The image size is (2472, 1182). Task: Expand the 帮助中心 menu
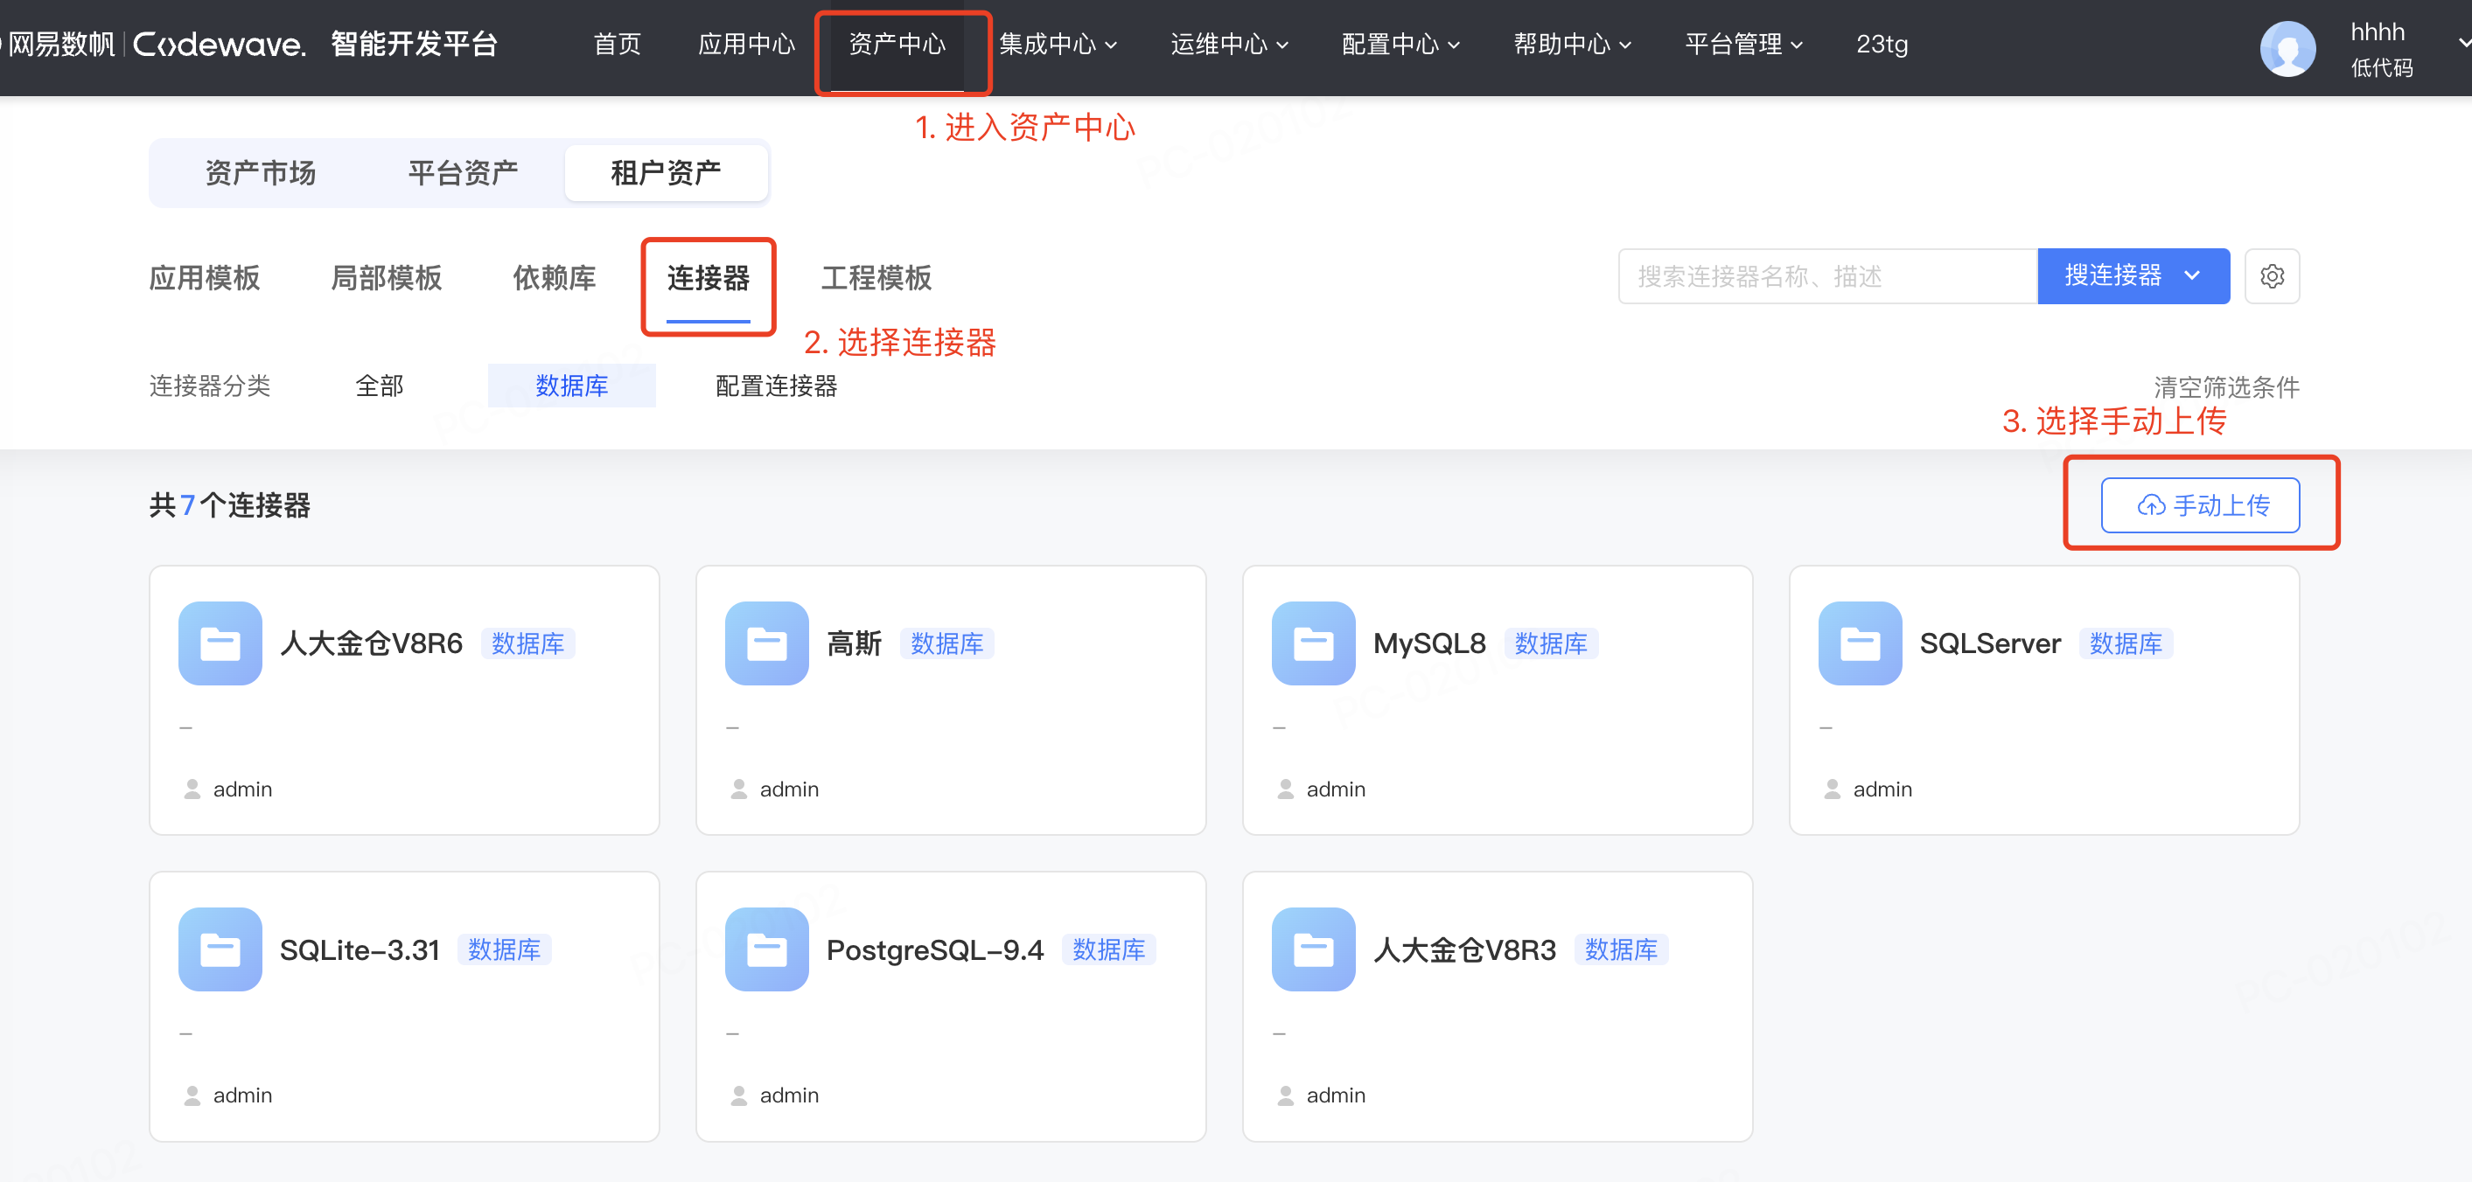(1573, 44)
